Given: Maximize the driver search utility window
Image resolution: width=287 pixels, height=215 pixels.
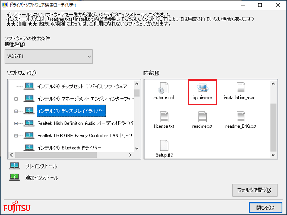Looking at the screenshot, I should pos(260,5).
